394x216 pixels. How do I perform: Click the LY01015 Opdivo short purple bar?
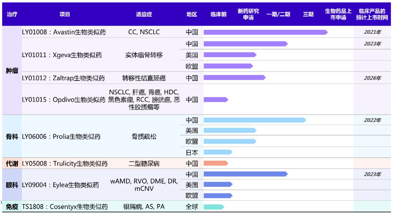point(216,99)
